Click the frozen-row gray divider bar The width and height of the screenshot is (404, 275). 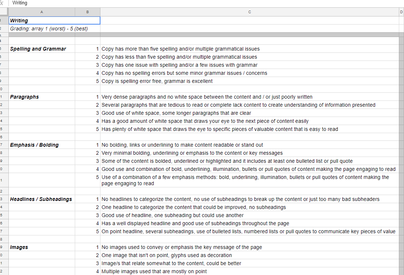[202, 35]
